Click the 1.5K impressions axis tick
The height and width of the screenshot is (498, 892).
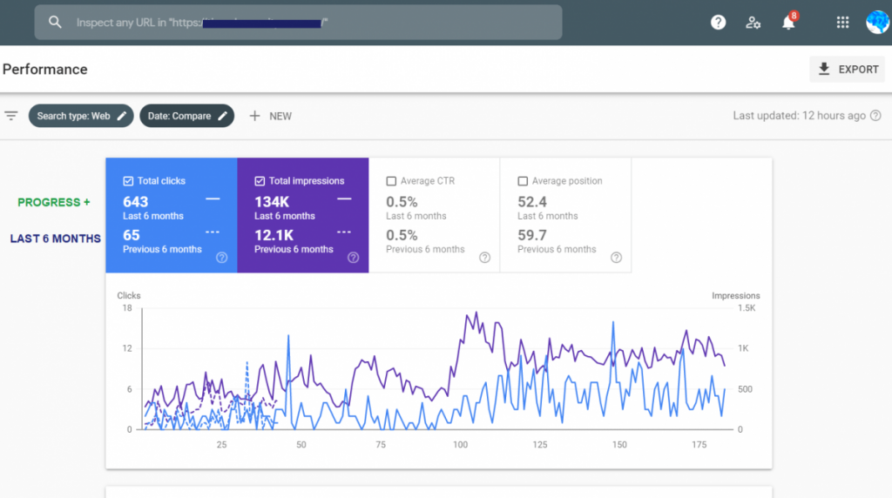tap(747, 307)
